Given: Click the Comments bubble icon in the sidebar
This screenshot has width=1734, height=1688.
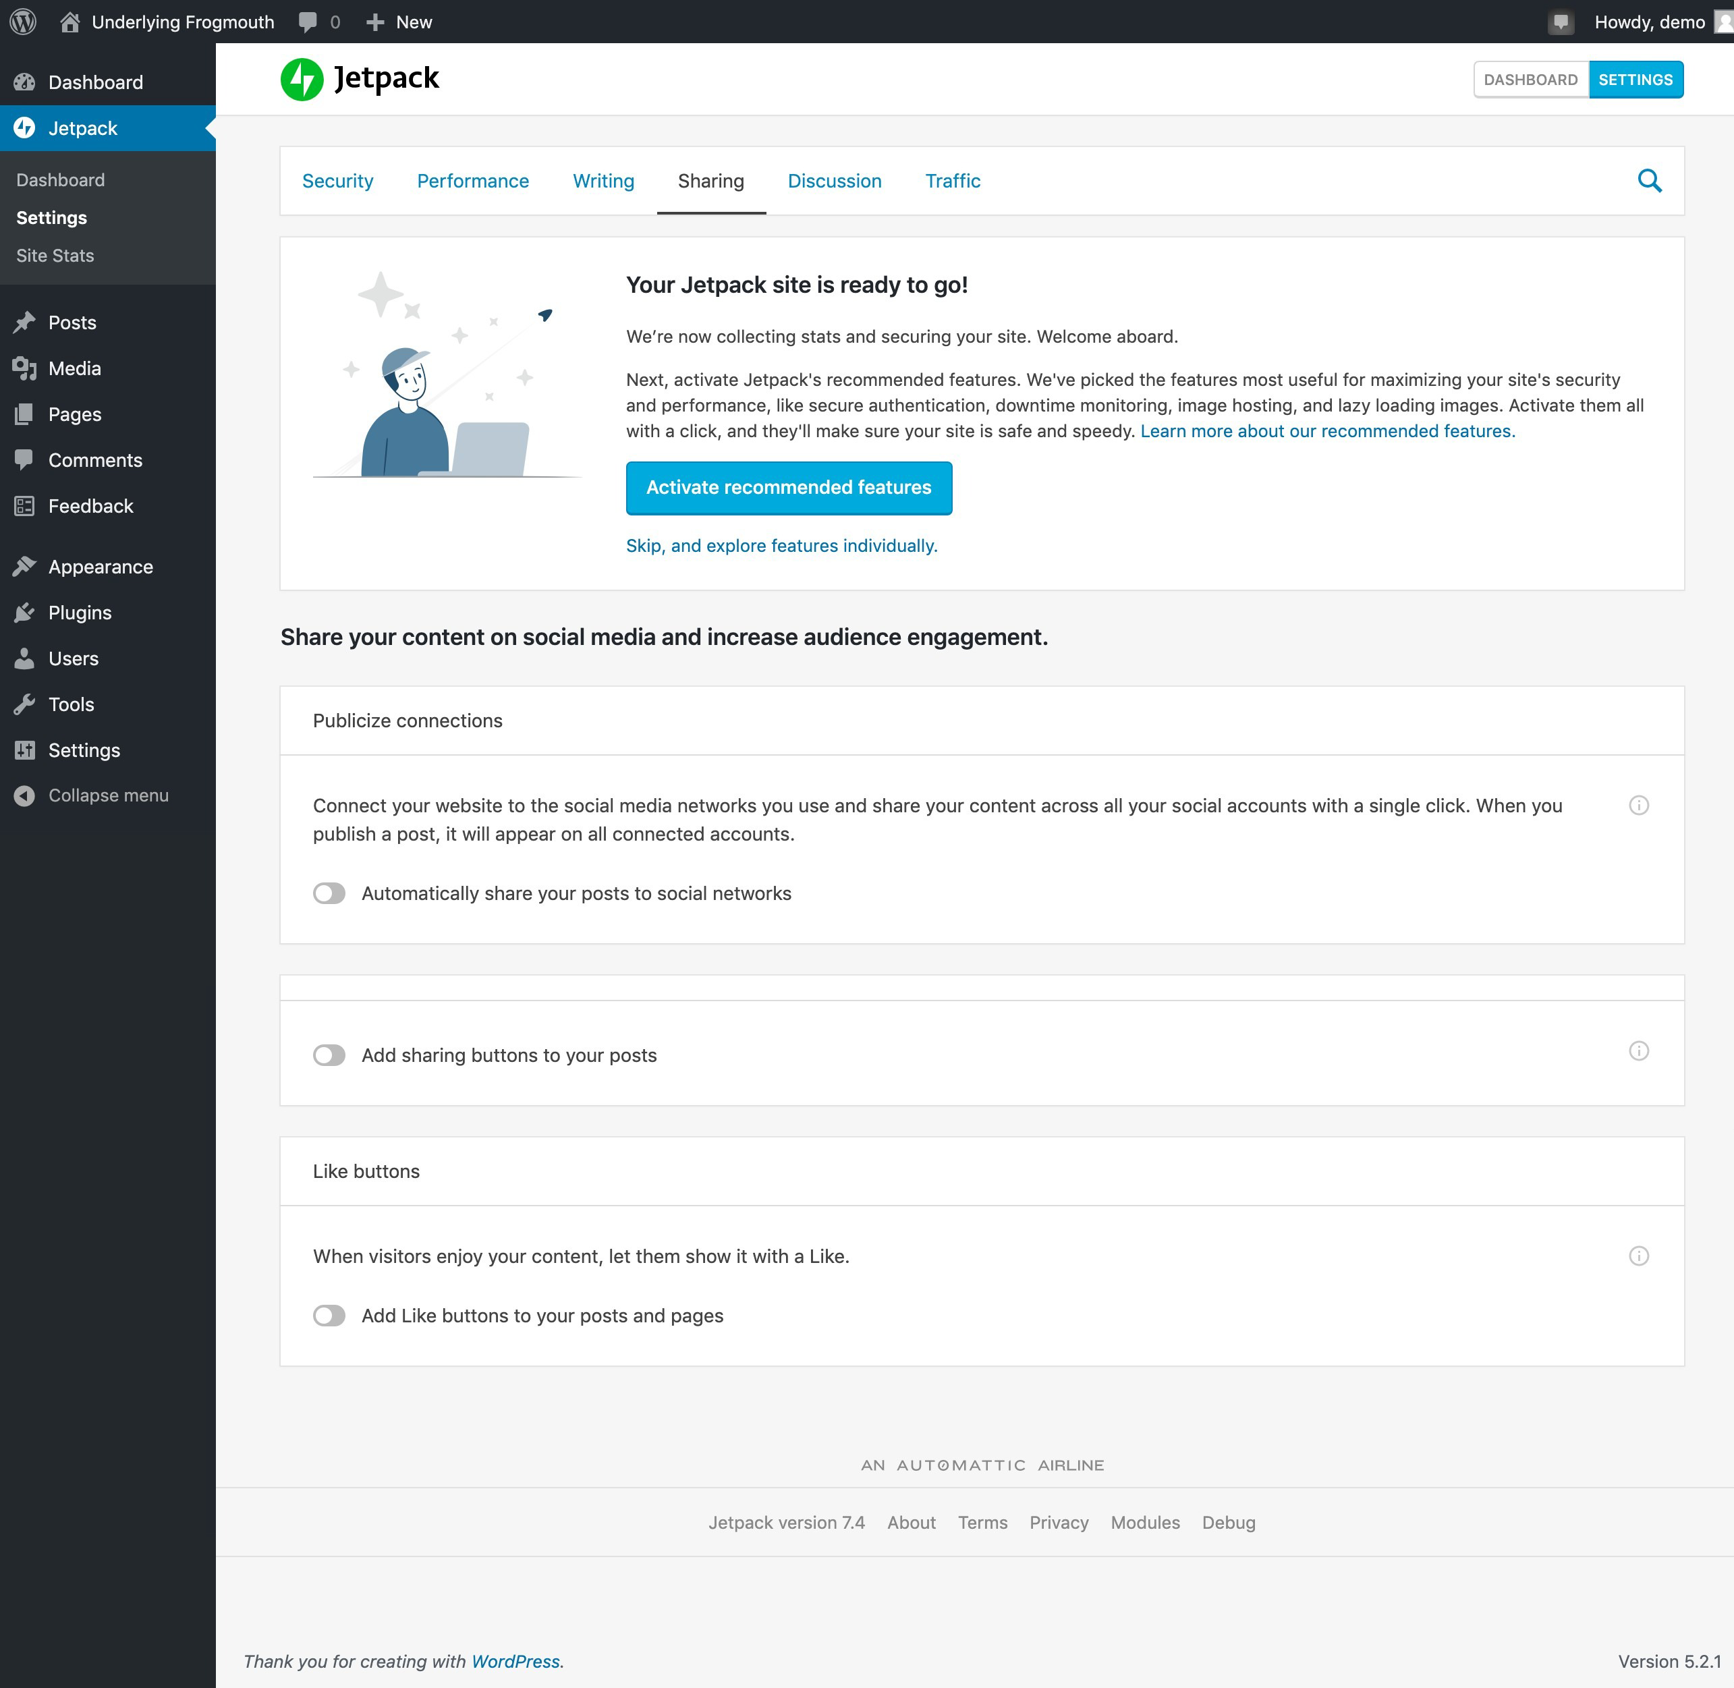Looking at the screenshot, I should pos(25,460).
